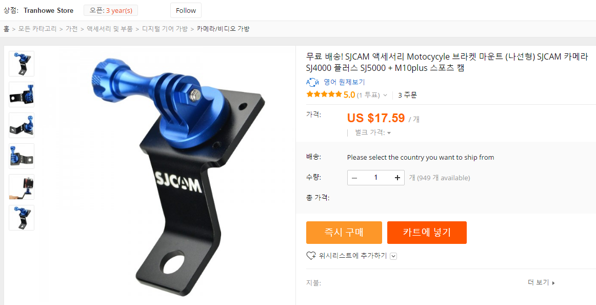Decrease quantity with the minus button
Image resolution: width=596 pixels, height=305 pixels.
tap(354, 178)
